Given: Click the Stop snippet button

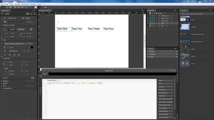Looking at the screenshot, I should pos(166,81).
